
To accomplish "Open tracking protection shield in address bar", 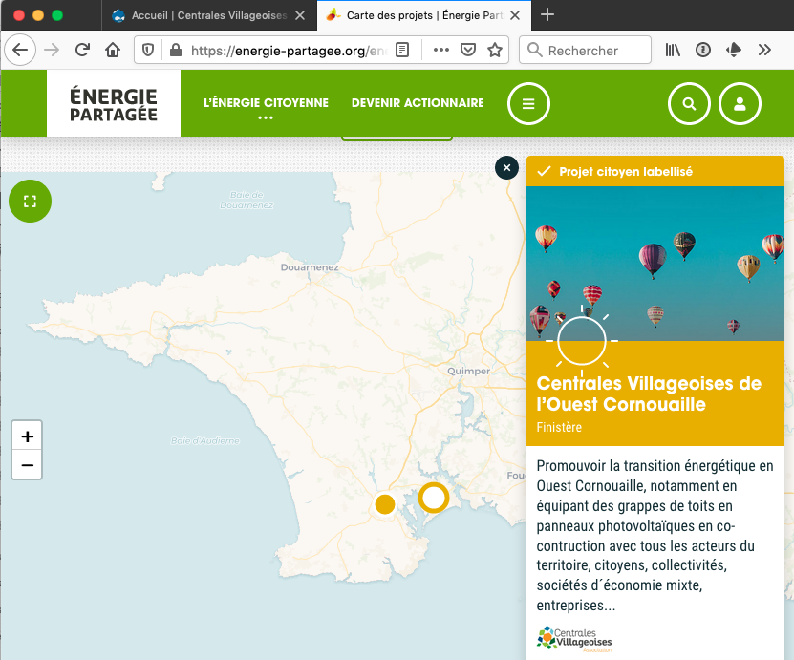I will coord(148,50).
